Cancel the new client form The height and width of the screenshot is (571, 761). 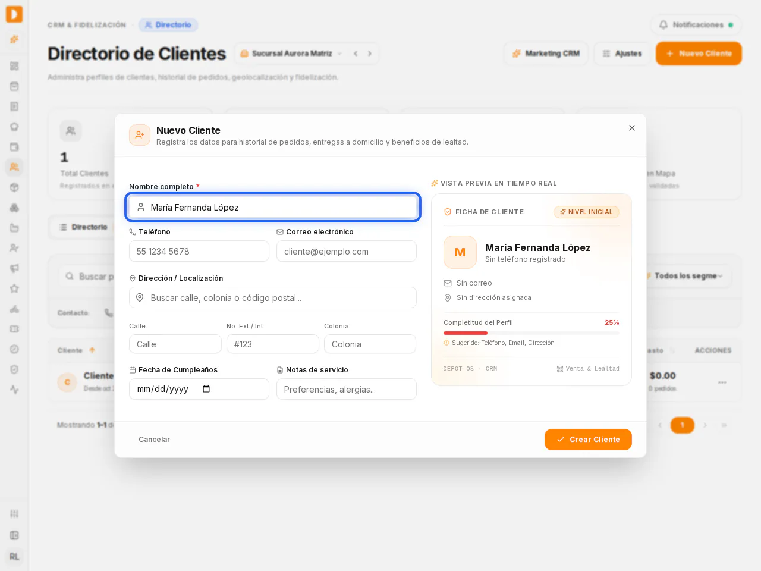coord(154,440)
